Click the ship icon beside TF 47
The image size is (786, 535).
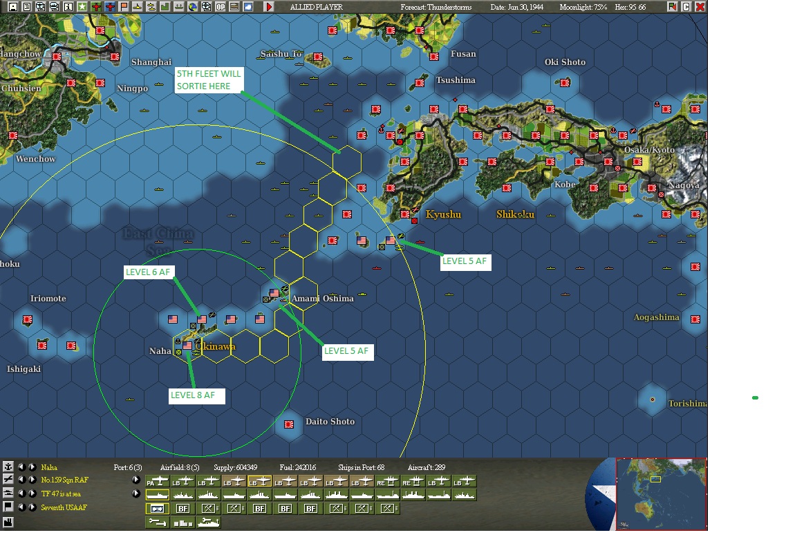[8, 494]
